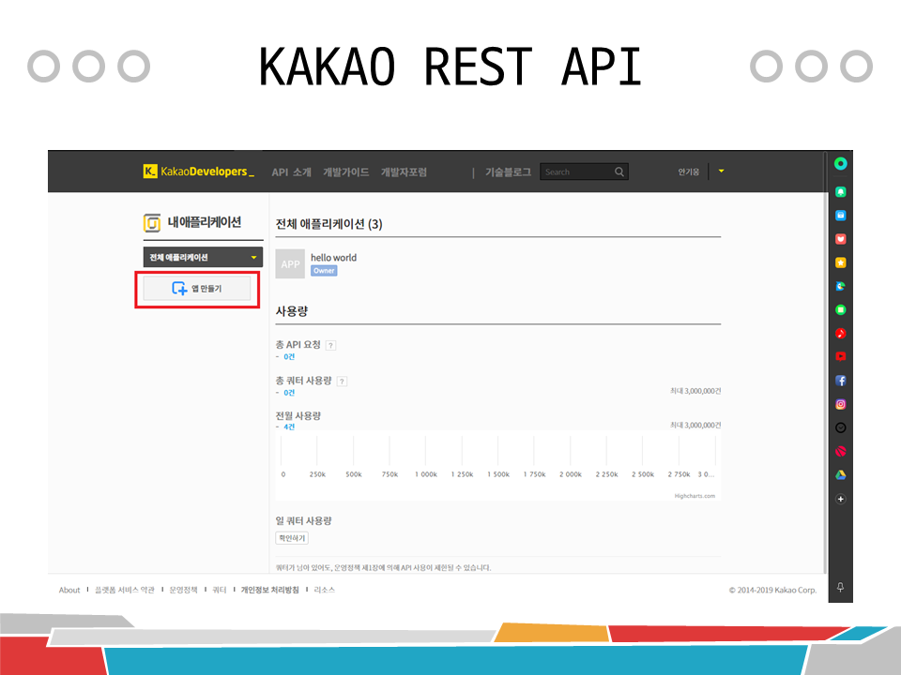Open the 개인정보 처리방침 footer link
This screenshot has width=901, height=675.
click(x=270, y=590)
